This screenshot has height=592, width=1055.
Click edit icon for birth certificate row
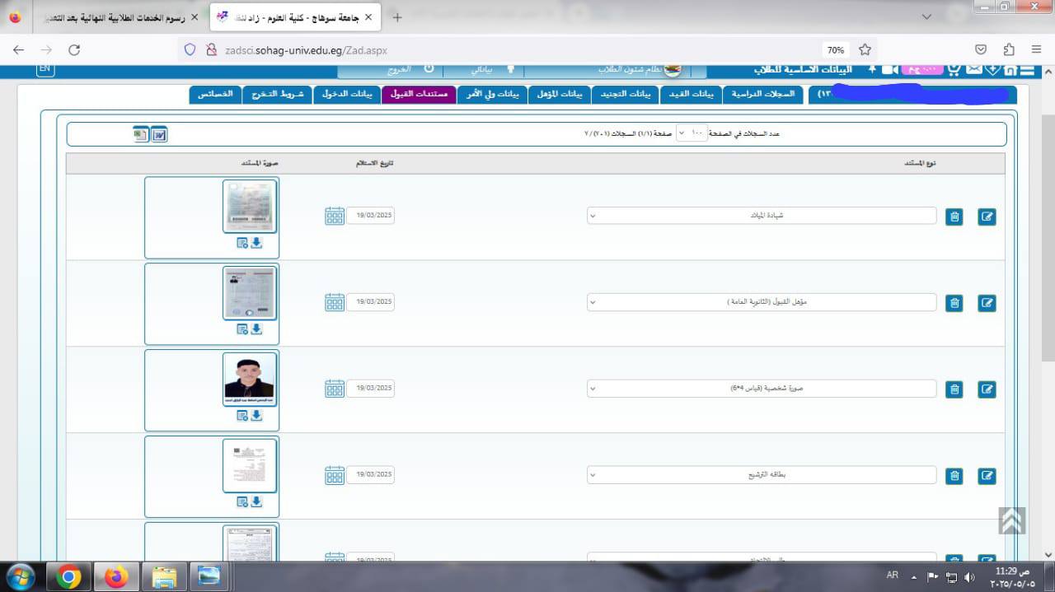[x=987, y=217]
